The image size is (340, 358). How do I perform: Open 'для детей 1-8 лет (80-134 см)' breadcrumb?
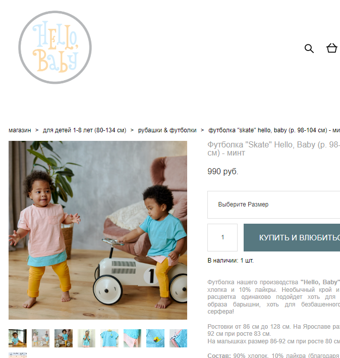[x=84, y=130]
